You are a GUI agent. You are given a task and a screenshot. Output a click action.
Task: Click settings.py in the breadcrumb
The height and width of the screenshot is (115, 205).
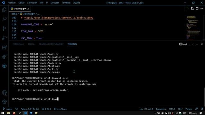pos(29,14)
